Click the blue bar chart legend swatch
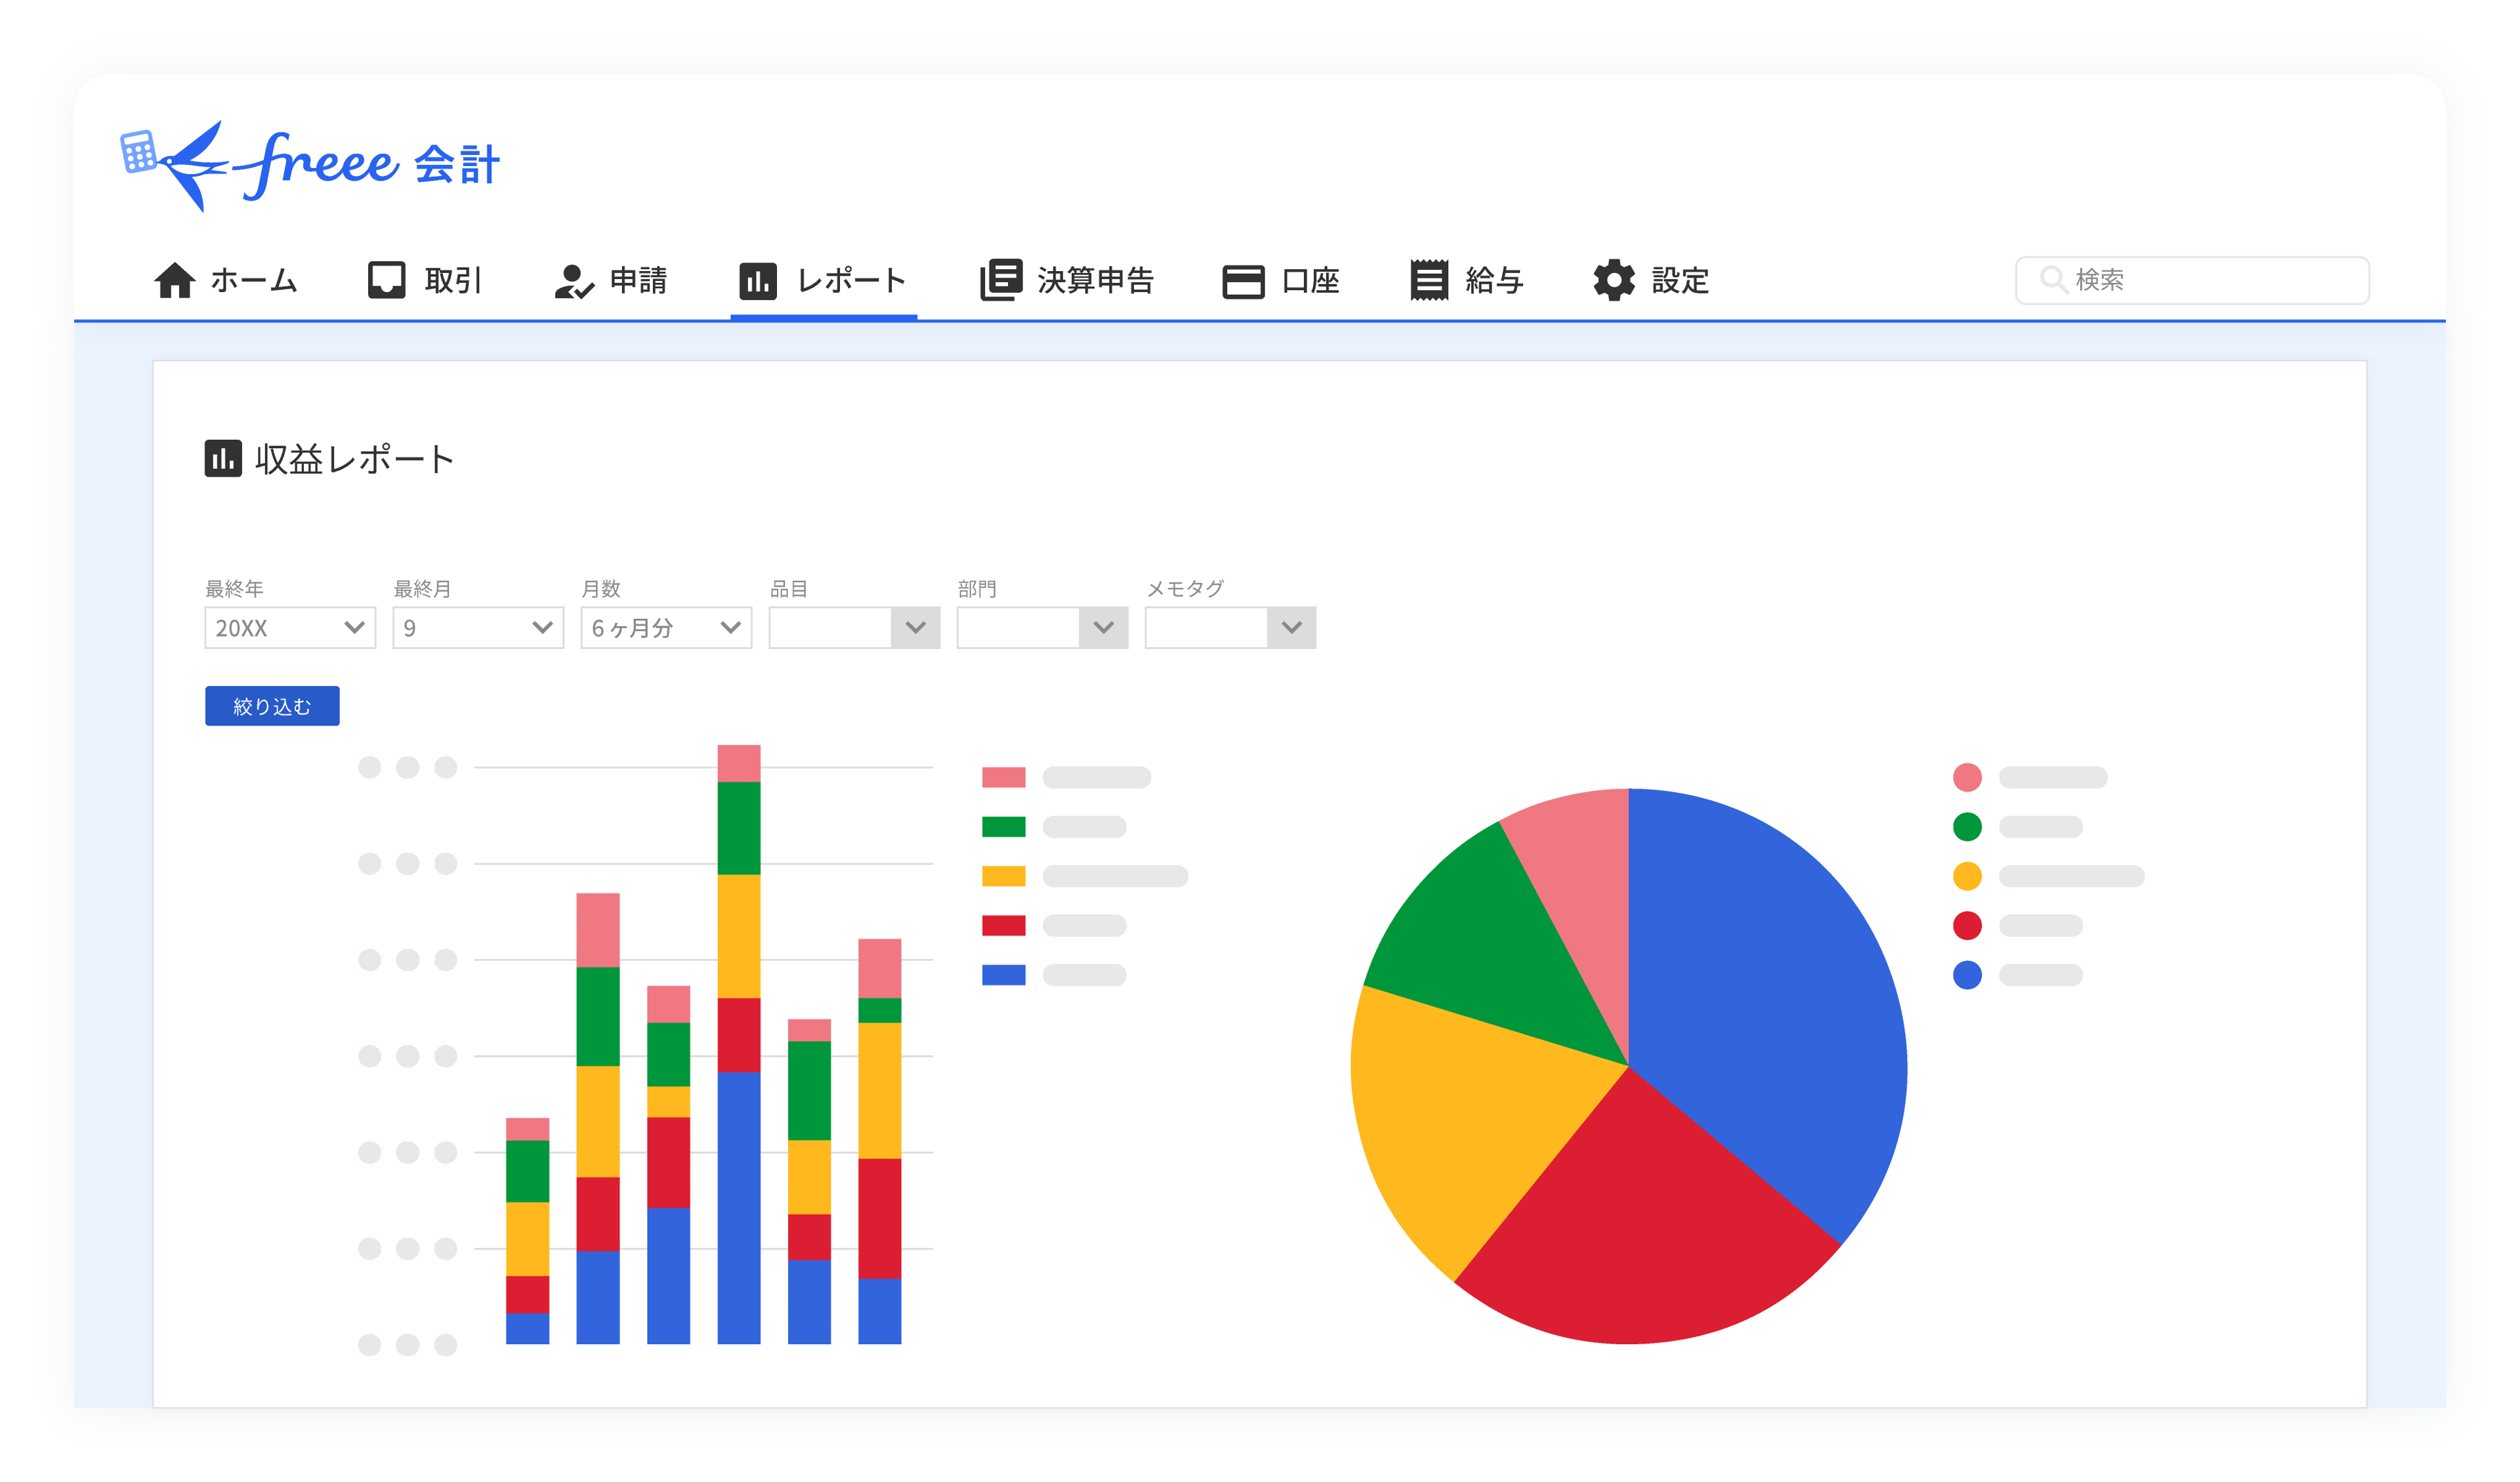 coord(1003,975)
